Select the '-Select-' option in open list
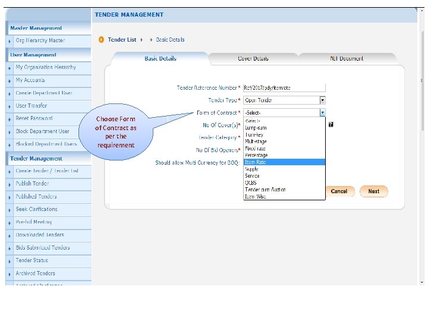This screenshot has width=428, height=321. (284, 121)
